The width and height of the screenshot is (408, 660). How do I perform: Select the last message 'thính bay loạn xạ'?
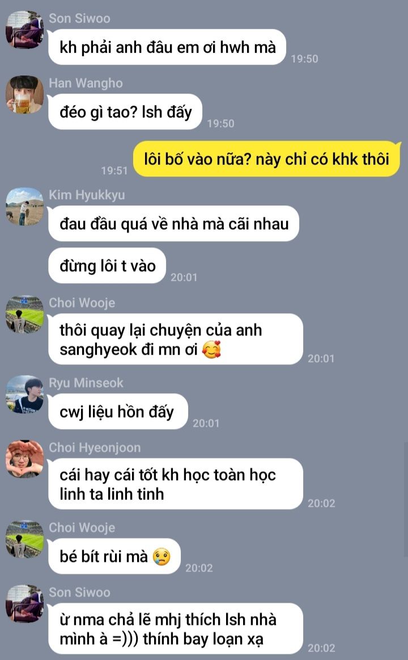(x=175, y=629)
